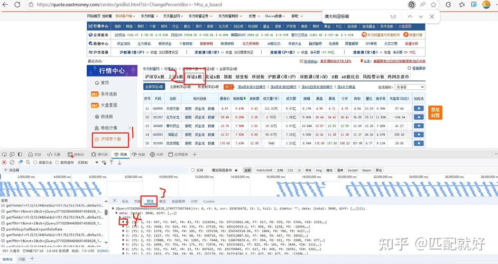Add a drawer tab with plus icon
Image resolution: width=498 pixels, height=264 pixels.
(32, 259)
